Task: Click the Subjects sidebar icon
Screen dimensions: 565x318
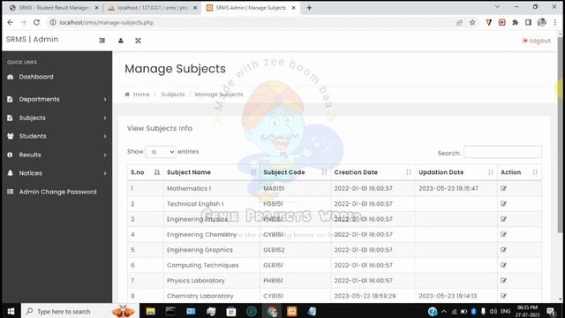Action: click(x=10, y=117)
